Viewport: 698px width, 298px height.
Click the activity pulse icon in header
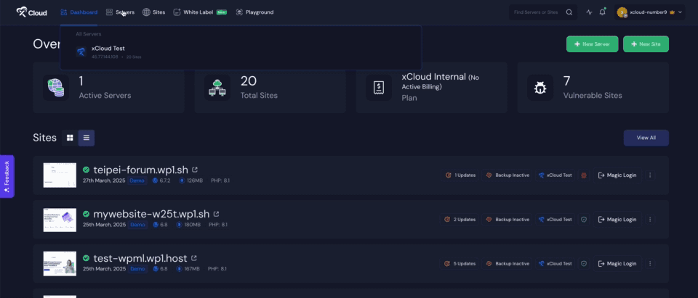click(589, 12)
